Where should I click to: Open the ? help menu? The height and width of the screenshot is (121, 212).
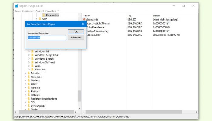(x=58, y=11)
